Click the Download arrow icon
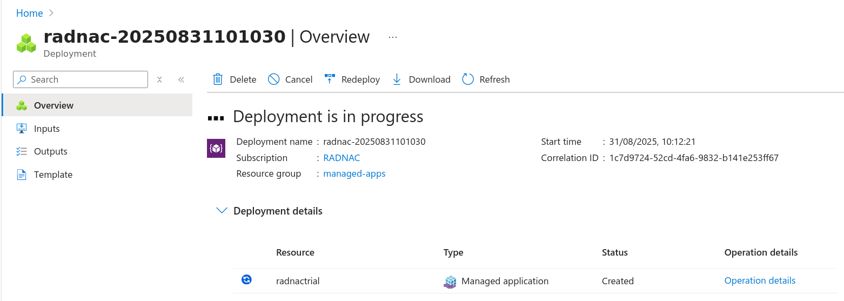 pos(397,79)
